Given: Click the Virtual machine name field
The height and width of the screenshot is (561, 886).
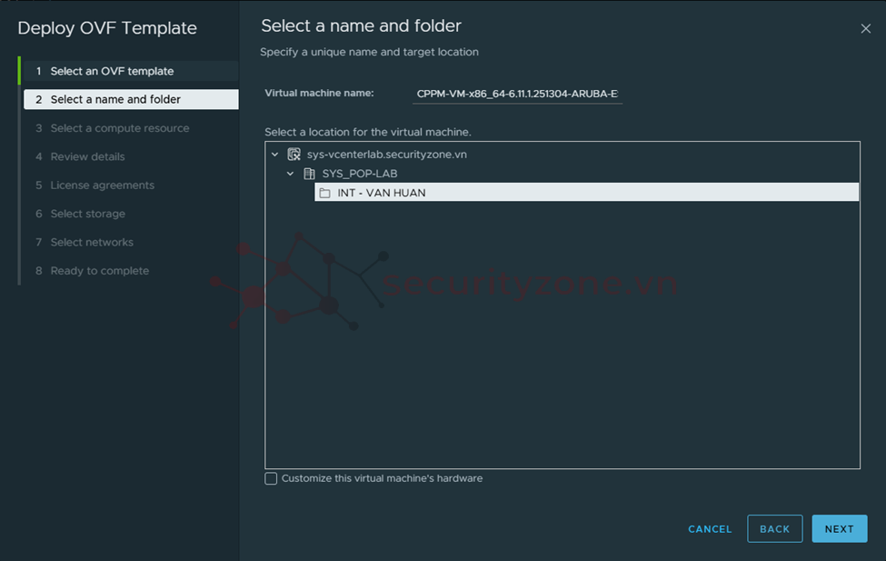Looking at the screenshot, I should (x=517, y=94).
